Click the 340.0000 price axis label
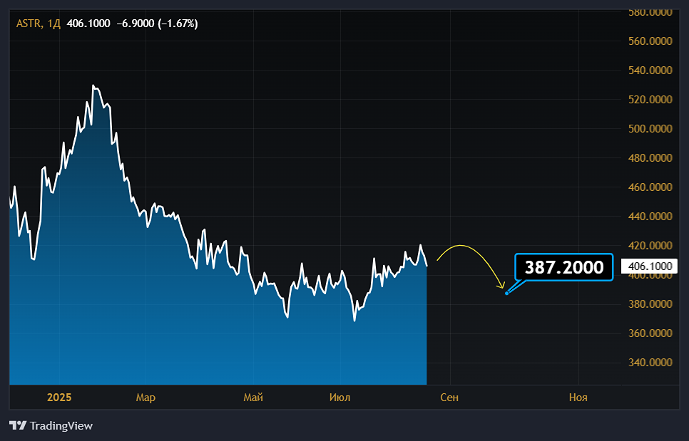 (x=650, y=363)
